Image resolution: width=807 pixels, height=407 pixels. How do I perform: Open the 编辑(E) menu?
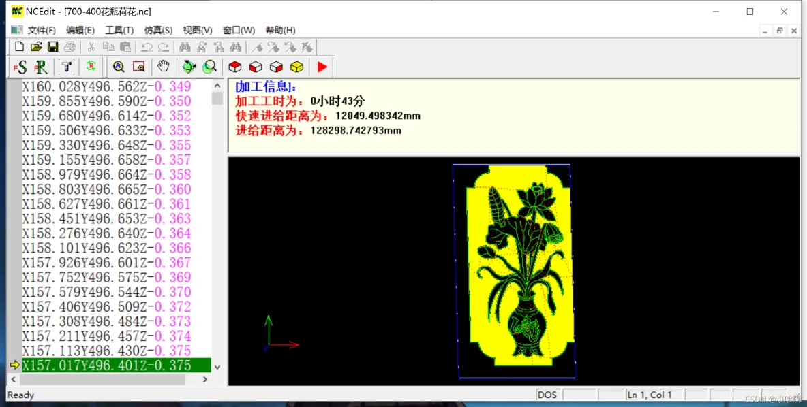pyautogui.click(x=80, y=31)
